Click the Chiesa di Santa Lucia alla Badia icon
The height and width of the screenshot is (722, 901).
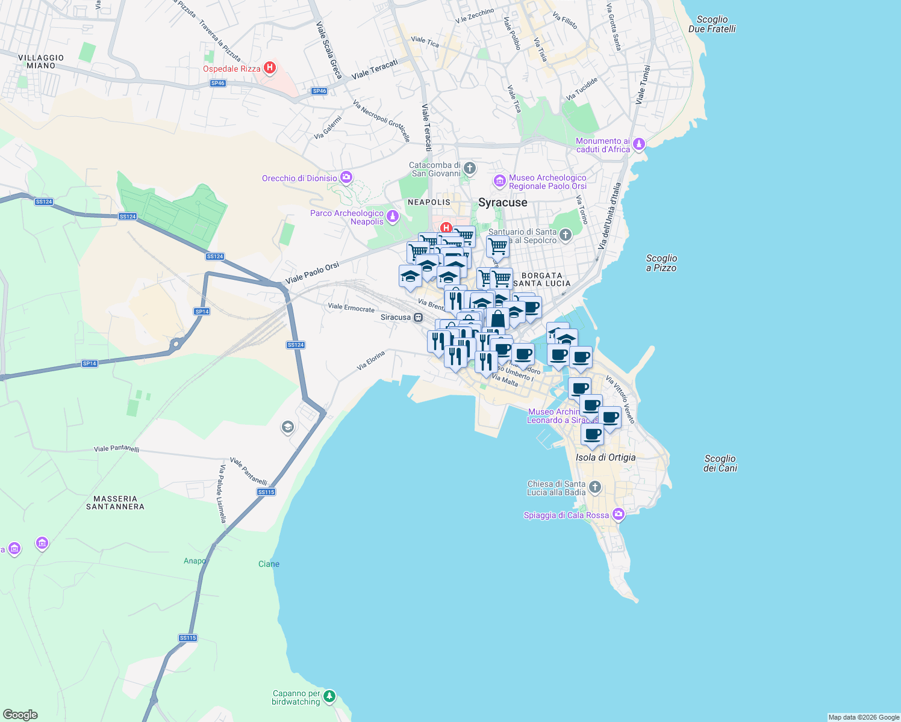coord(595,487)
